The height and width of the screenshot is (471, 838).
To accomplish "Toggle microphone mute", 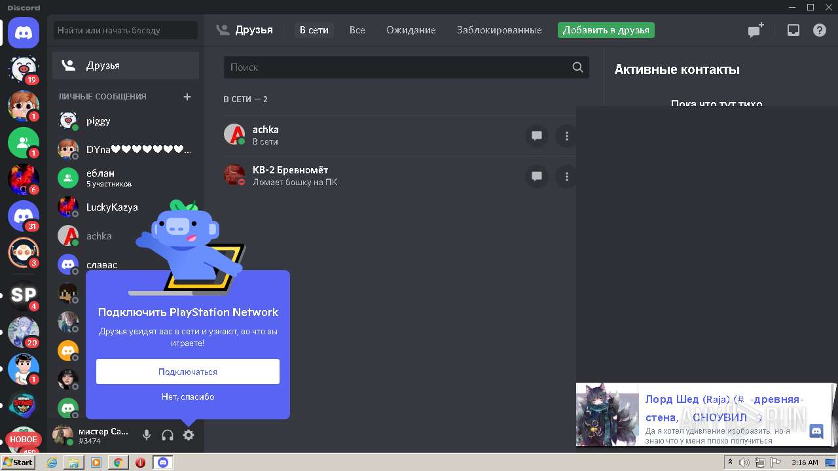I will [147, 435].
